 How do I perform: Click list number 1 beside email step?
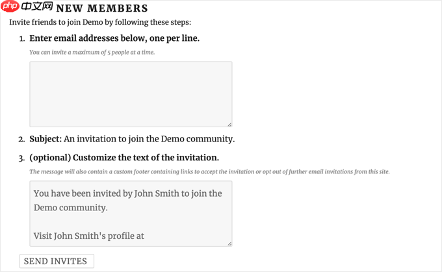[x=22, y=39]
